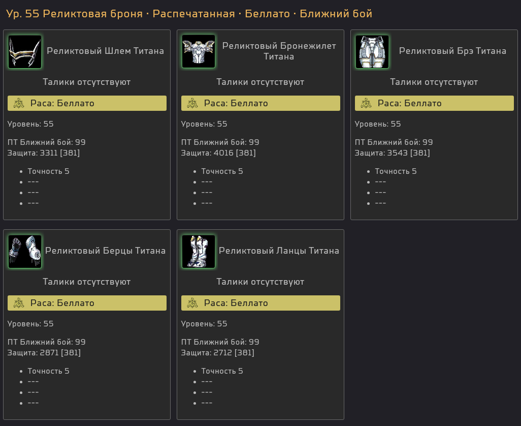Click the value Защита: 2871 [381]
Screen dimensions: 521x426
pos(44,353)
